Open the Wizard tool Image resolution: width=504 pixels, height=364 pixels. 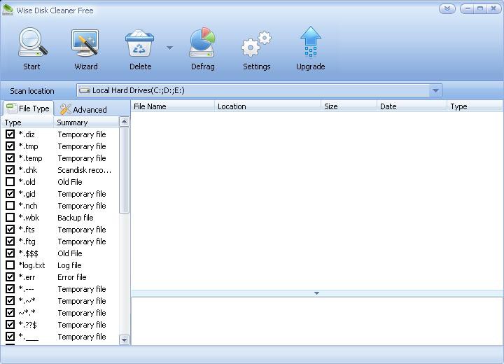pos(86,44)
